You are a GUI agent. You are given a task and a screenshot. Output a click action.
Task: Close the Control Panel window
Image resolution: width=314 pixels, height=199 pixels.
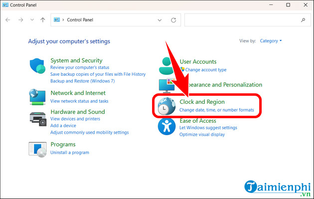(306, 5)
